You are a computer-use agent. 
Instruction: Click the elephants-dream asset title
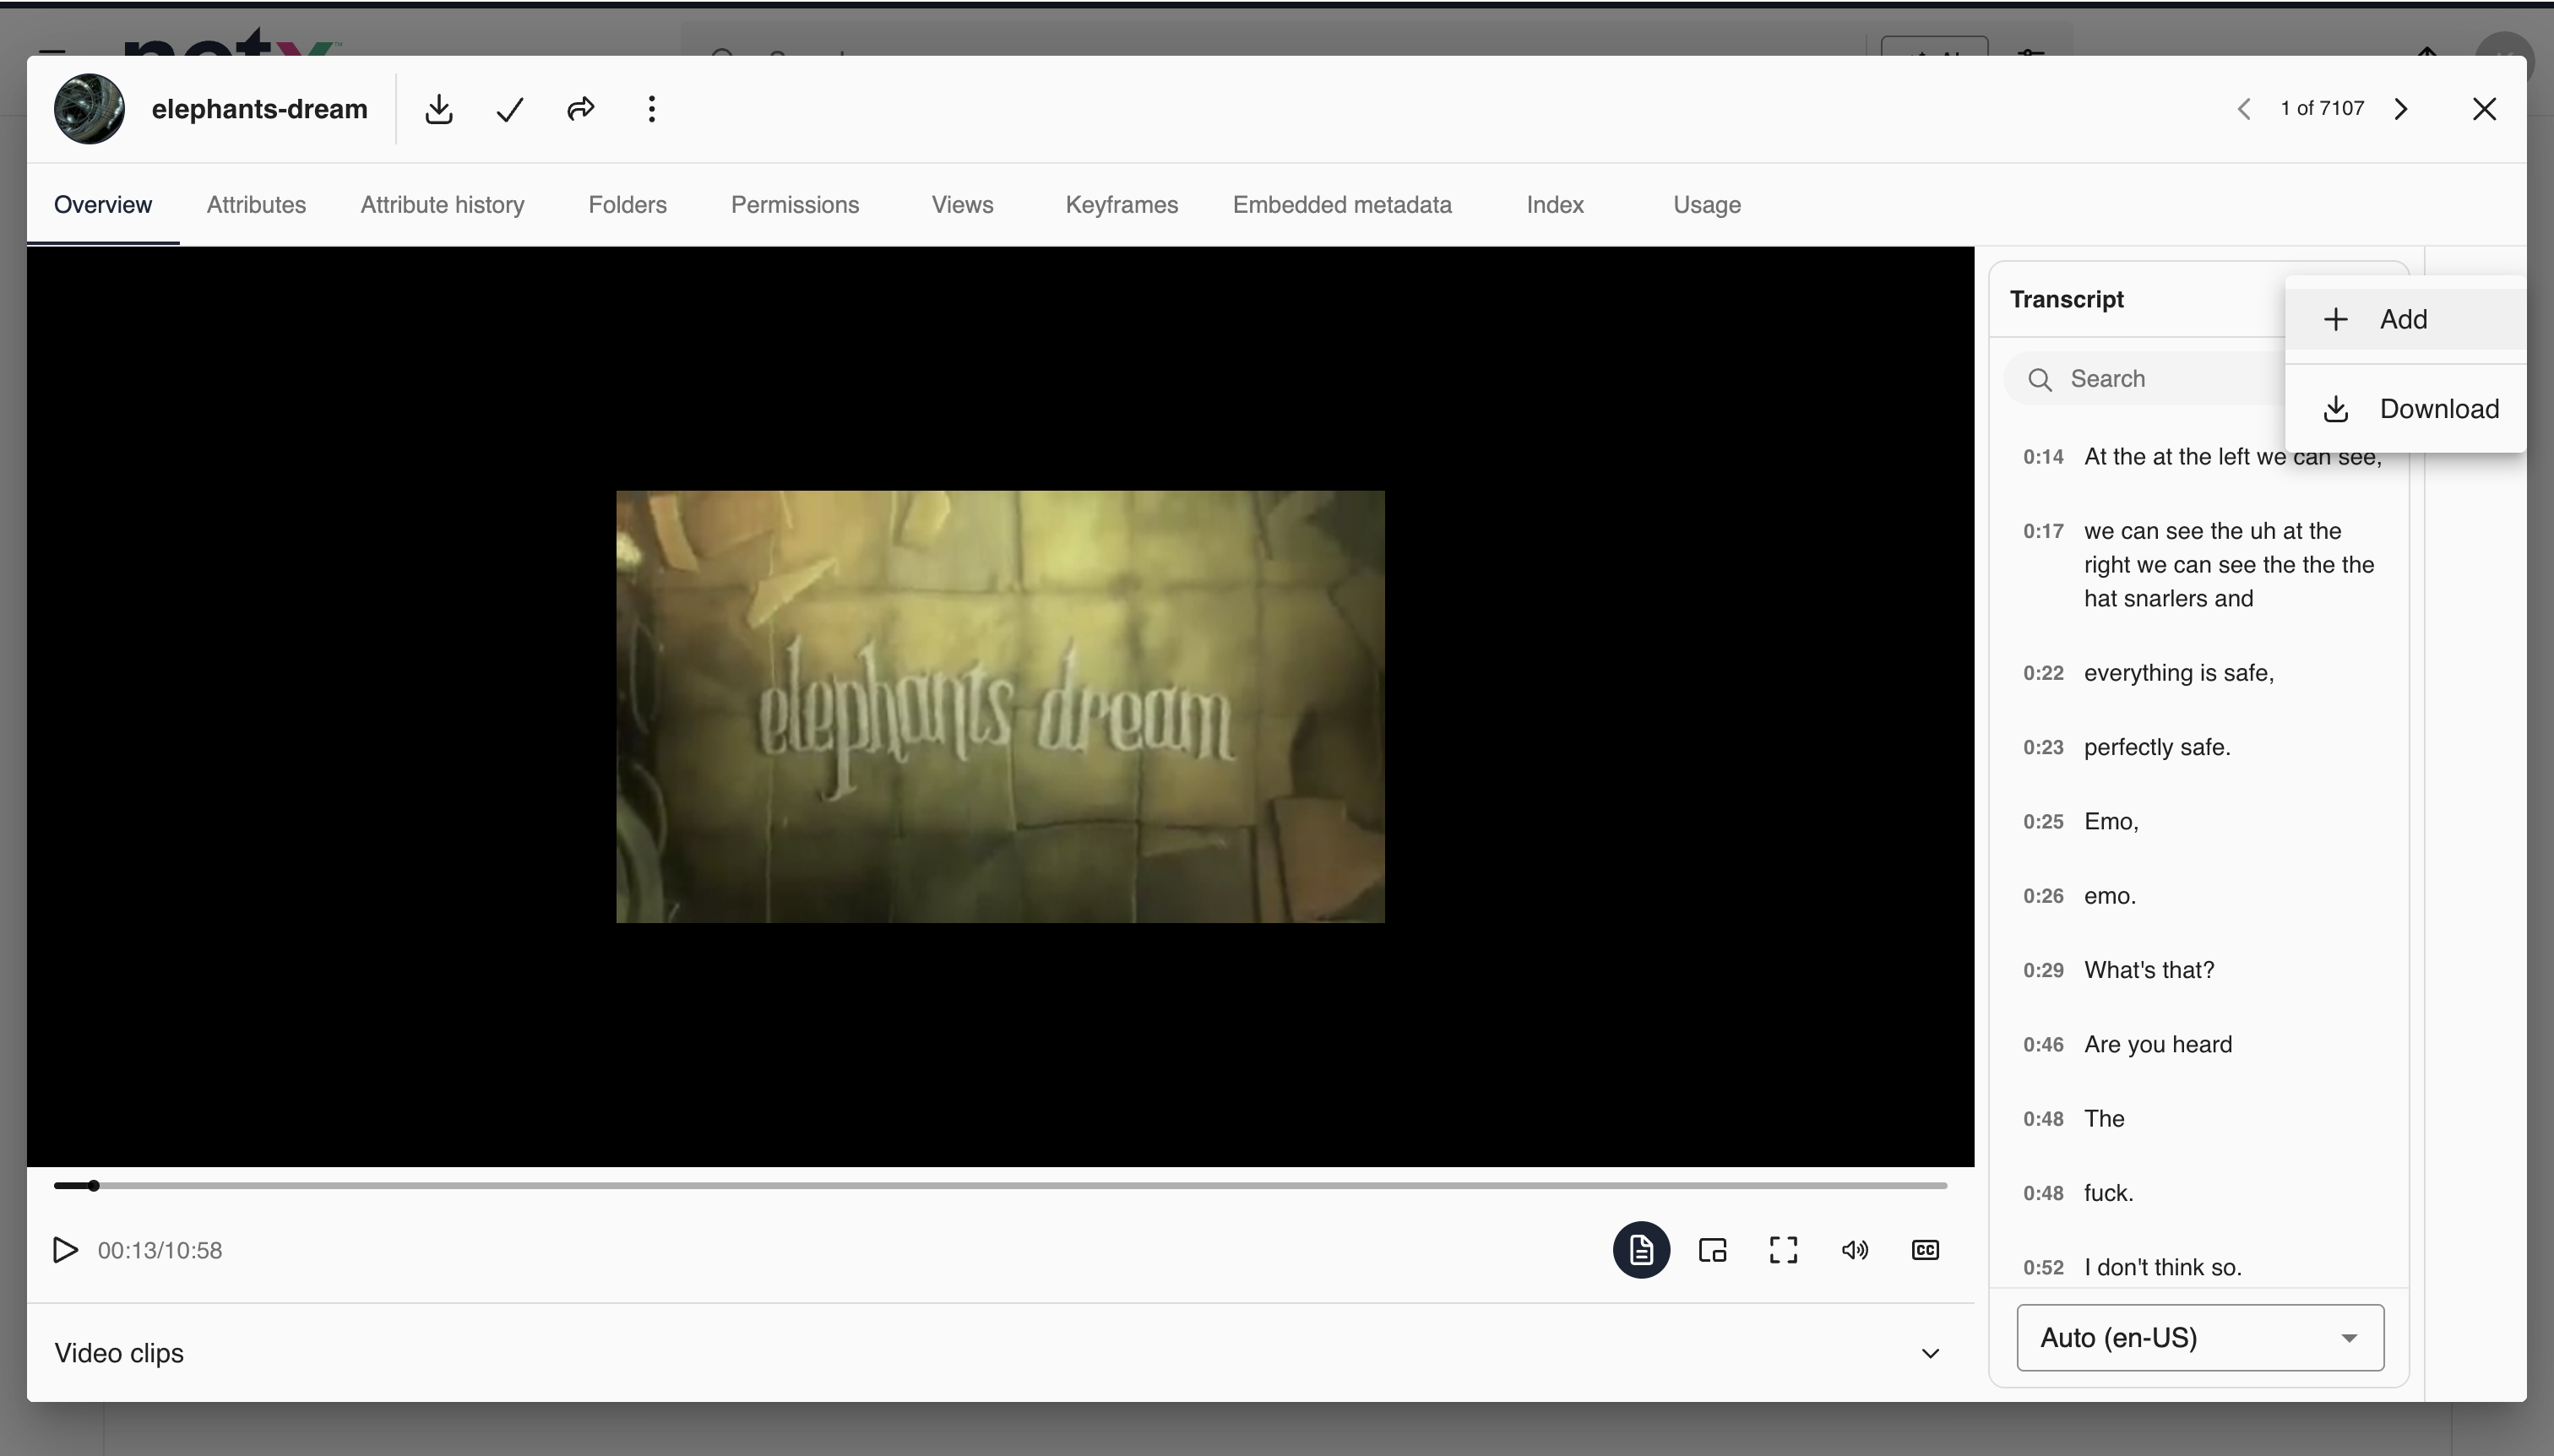(260, 109)
